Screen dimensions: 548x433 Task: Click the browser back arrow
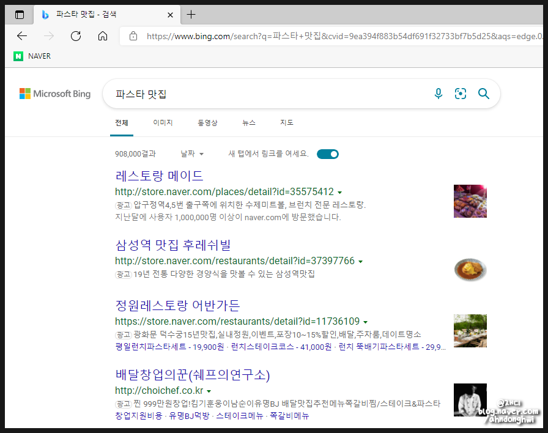coord(22,35)
